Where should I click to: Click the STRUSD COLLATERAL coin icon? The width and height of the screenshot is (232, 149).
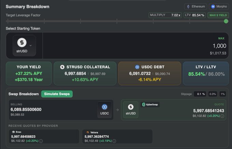62,67
